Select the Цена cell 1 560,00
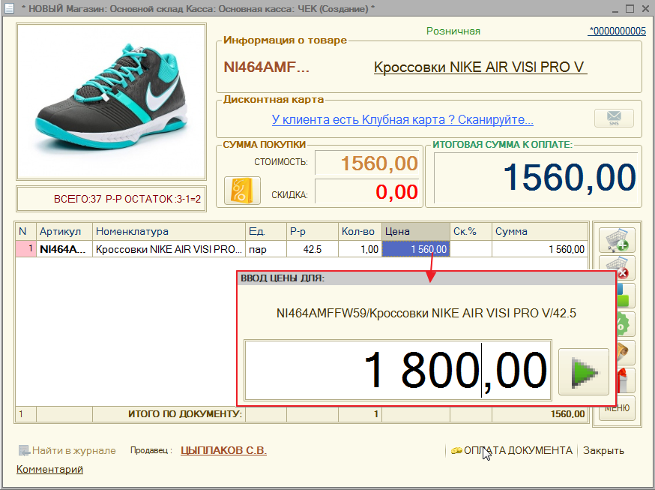Viewport: 655px width, 490px height. pyautogui.click(x=416, y=249)
